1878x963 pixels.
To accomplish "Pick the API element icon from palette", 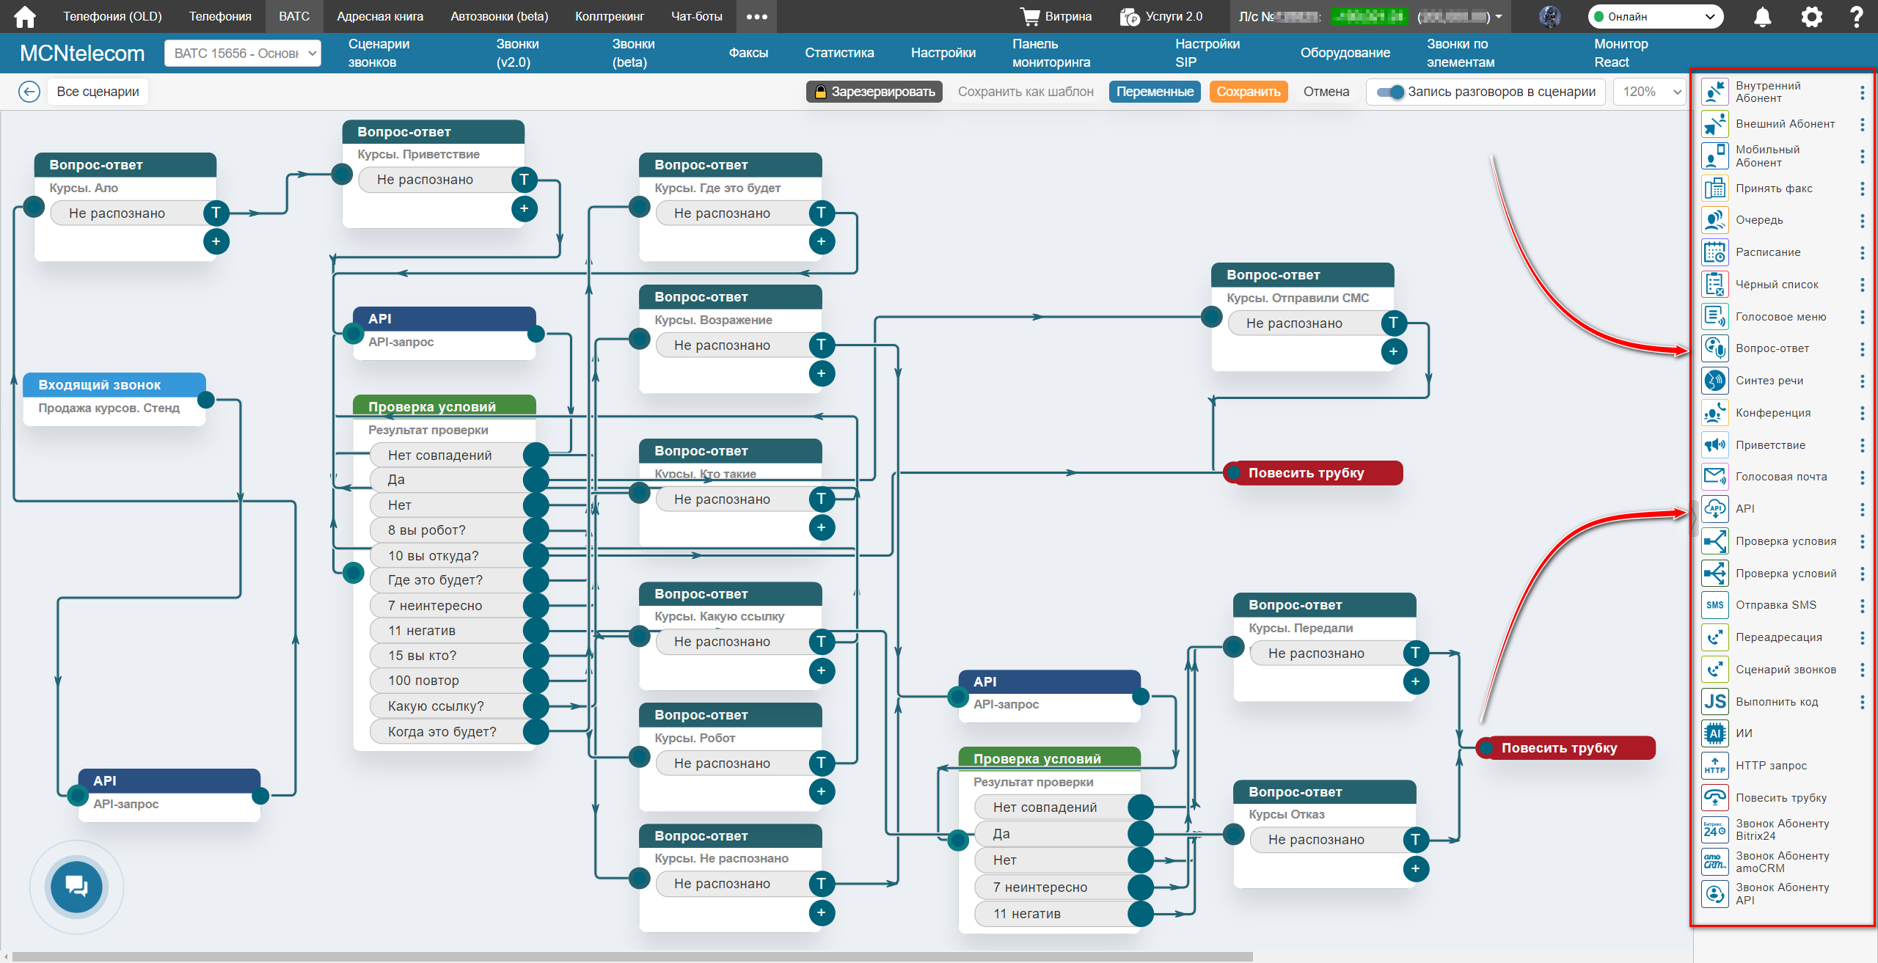I will pos(1714,508).
